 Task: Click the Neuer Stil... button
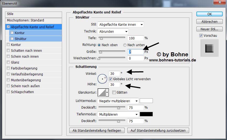[x=210, y=29]
